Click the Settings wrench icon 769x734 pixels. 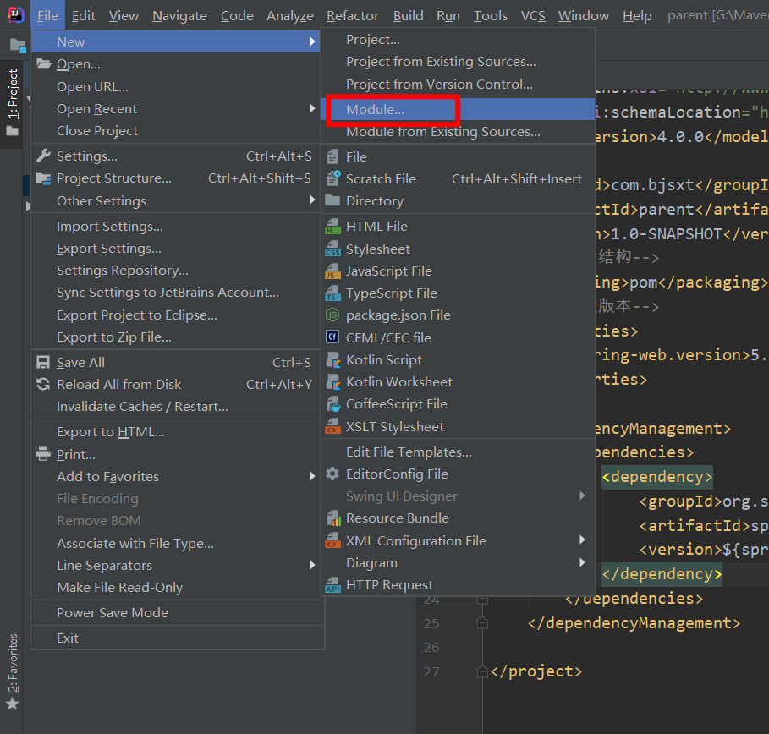(x=43, y=156)
